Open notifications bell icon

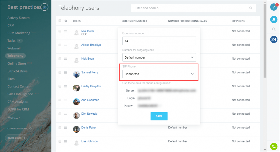coord(274,19)
